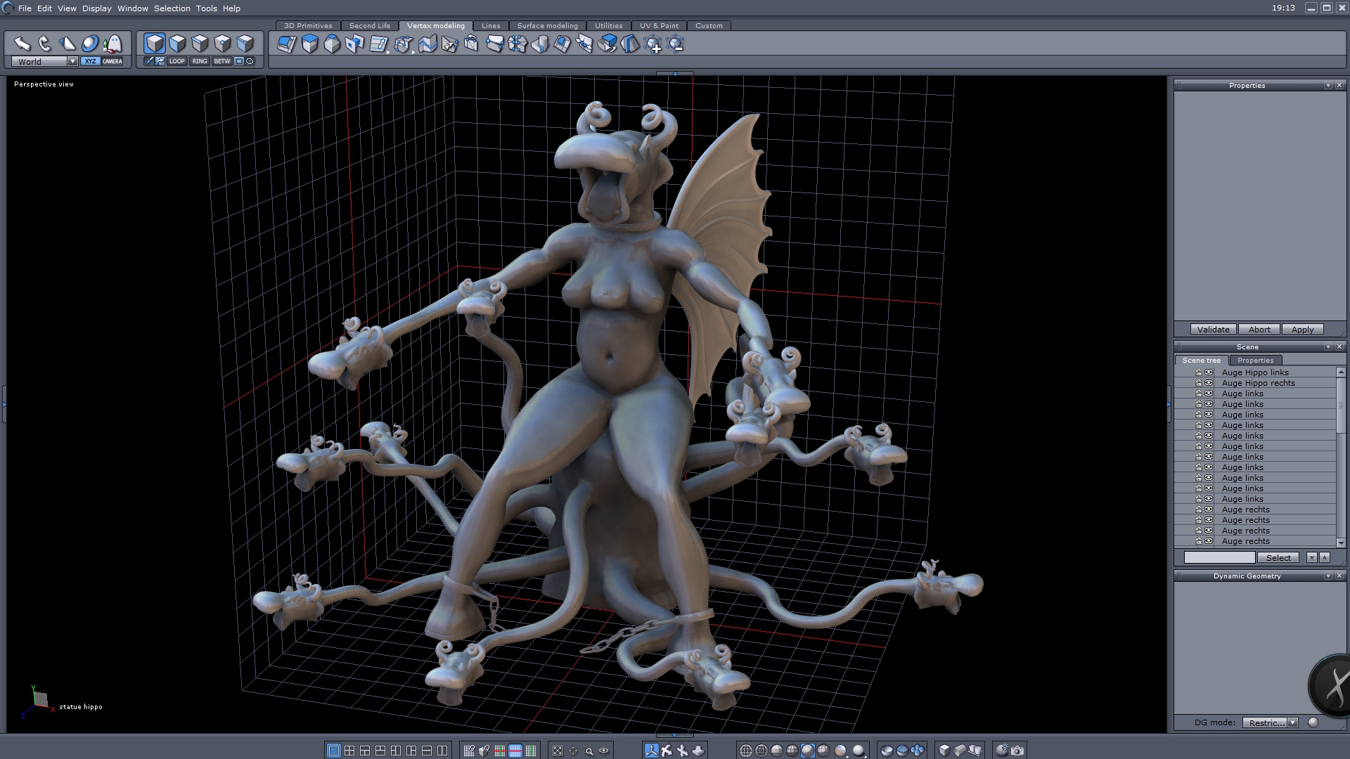Viewport: 1350px width, 759px height.
Task: Toggle the XYZ axis mode button
Action: pyautogui.click(x=90, y=61)
